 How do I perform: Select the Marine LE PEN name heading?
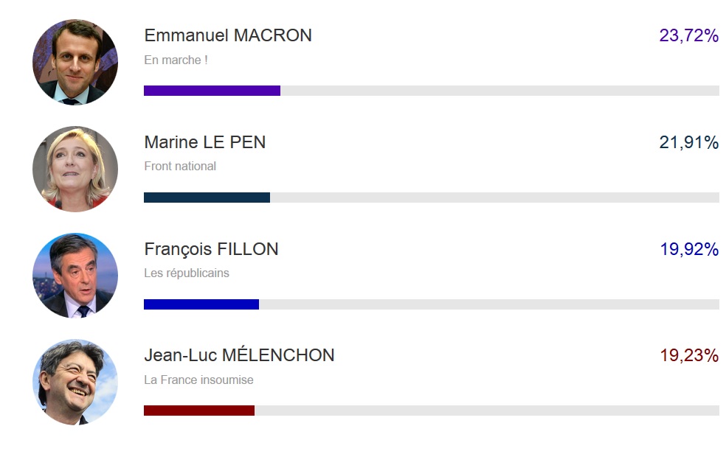204,142
